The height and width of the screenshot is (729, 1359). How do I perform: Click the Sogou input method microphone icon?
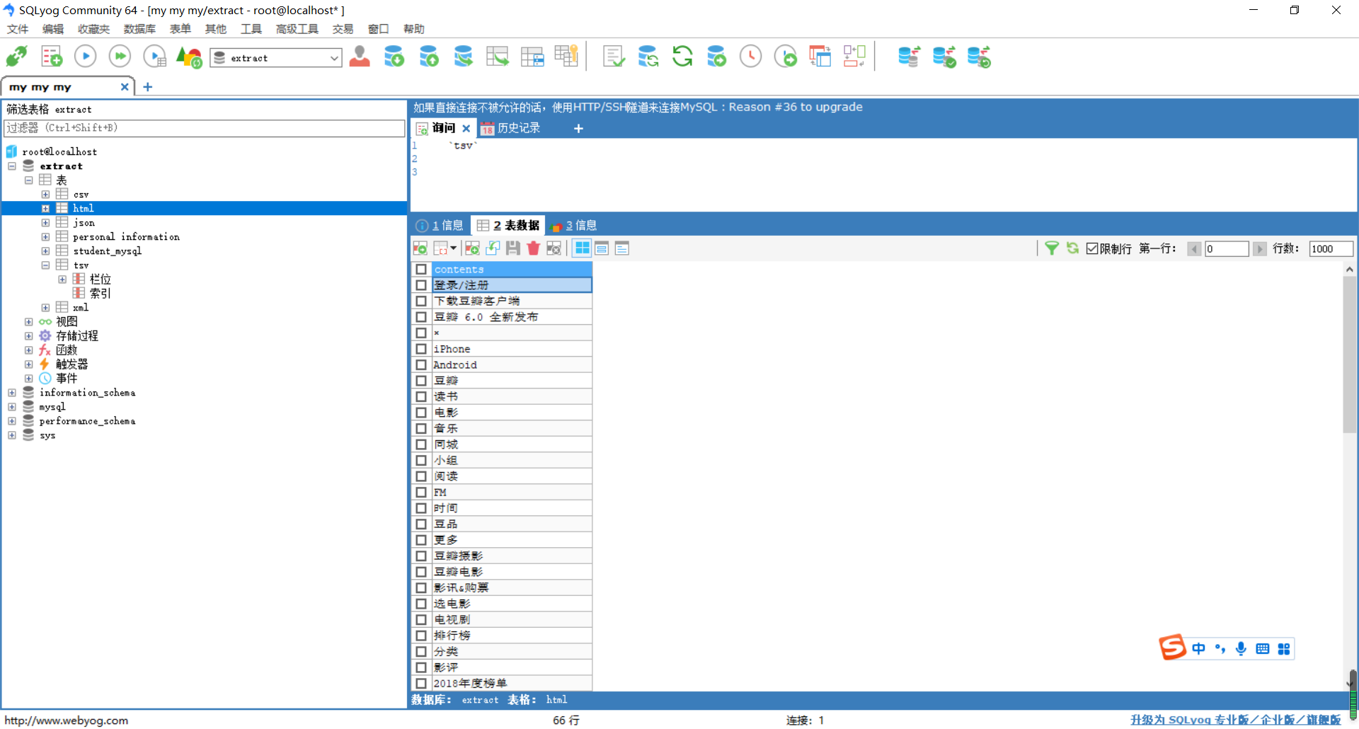tap(1241, 648)
